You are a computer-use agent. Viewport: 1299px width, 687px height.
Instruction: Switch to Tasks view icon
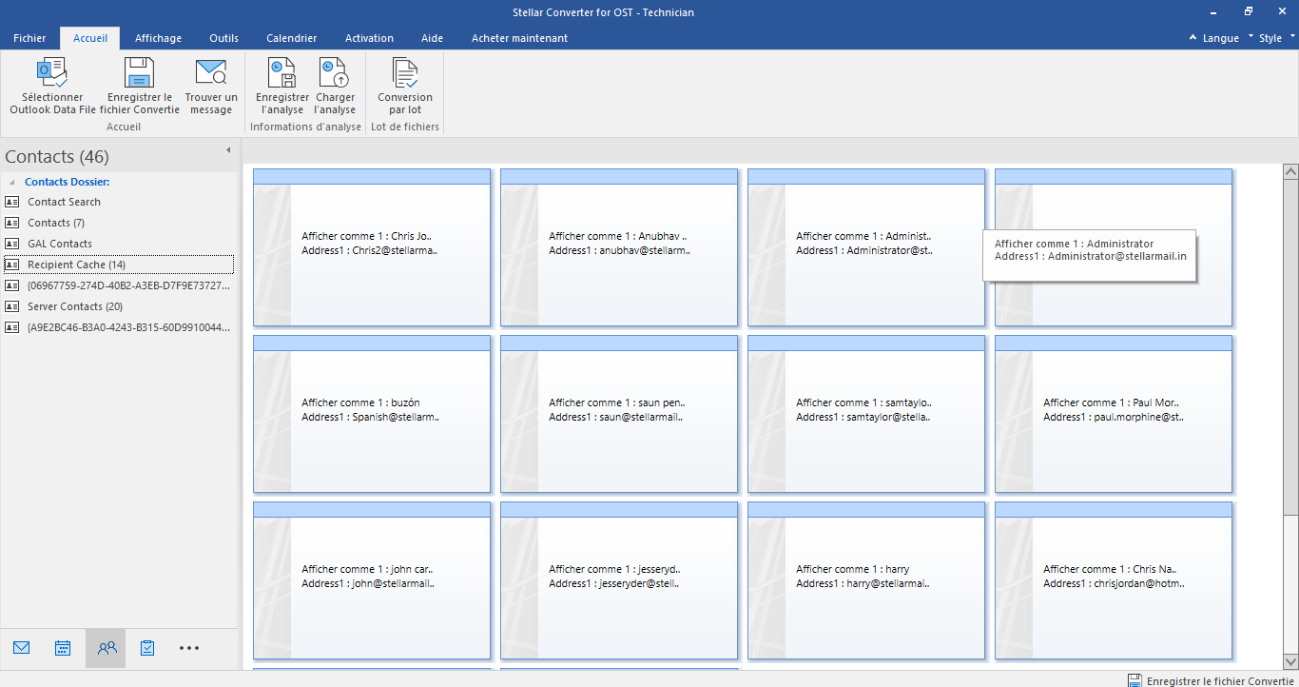(147, 648)
